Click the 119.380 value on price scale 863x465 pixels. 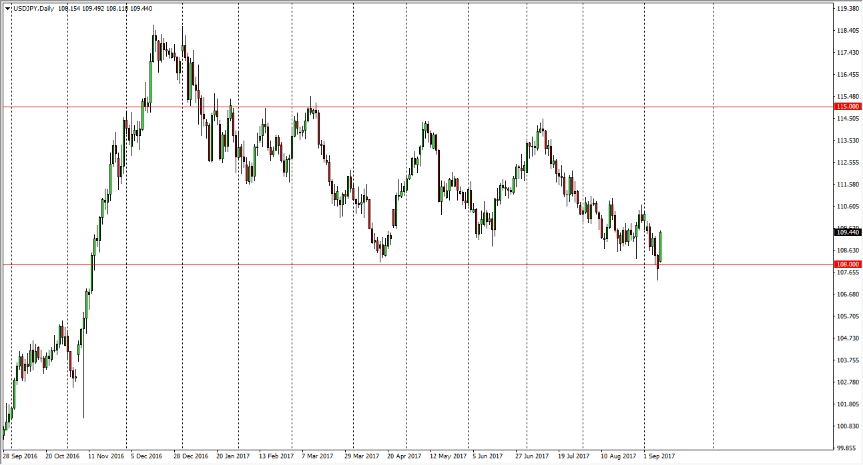click(x=846, y=8)
